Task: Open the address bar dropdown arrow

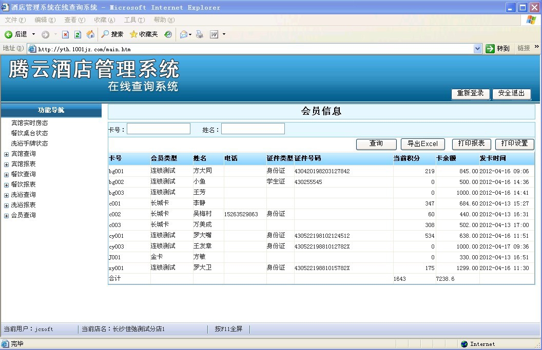Action: click(477, 49)
